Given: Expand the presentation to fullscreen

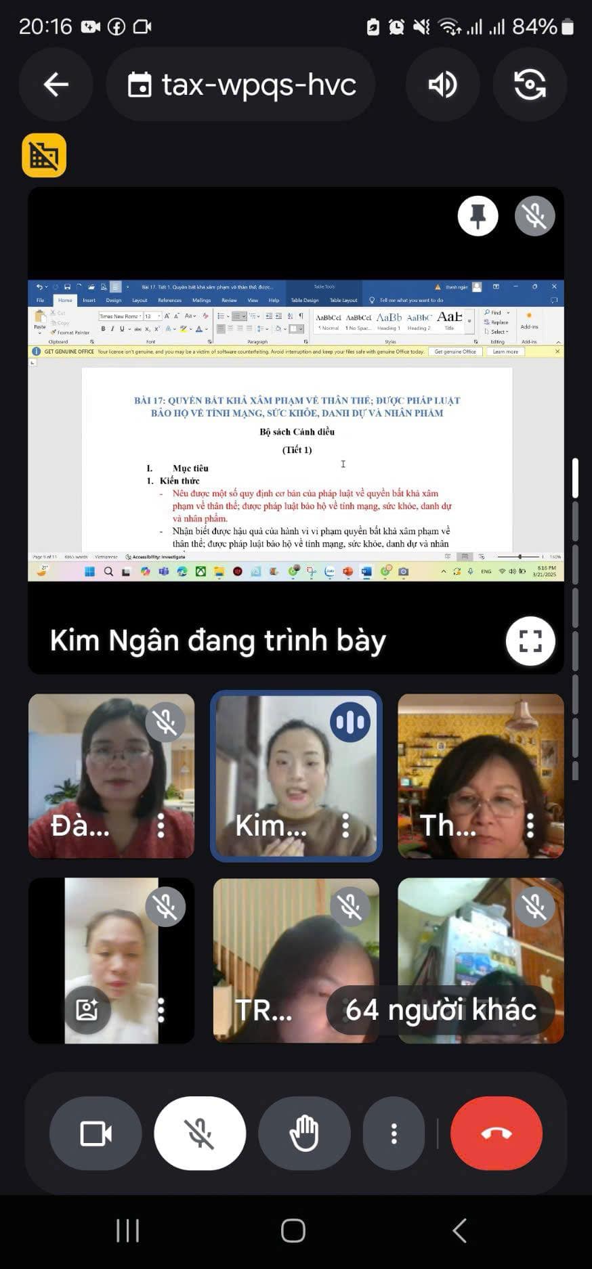Looking at the screenshot, I should (530, 641).
